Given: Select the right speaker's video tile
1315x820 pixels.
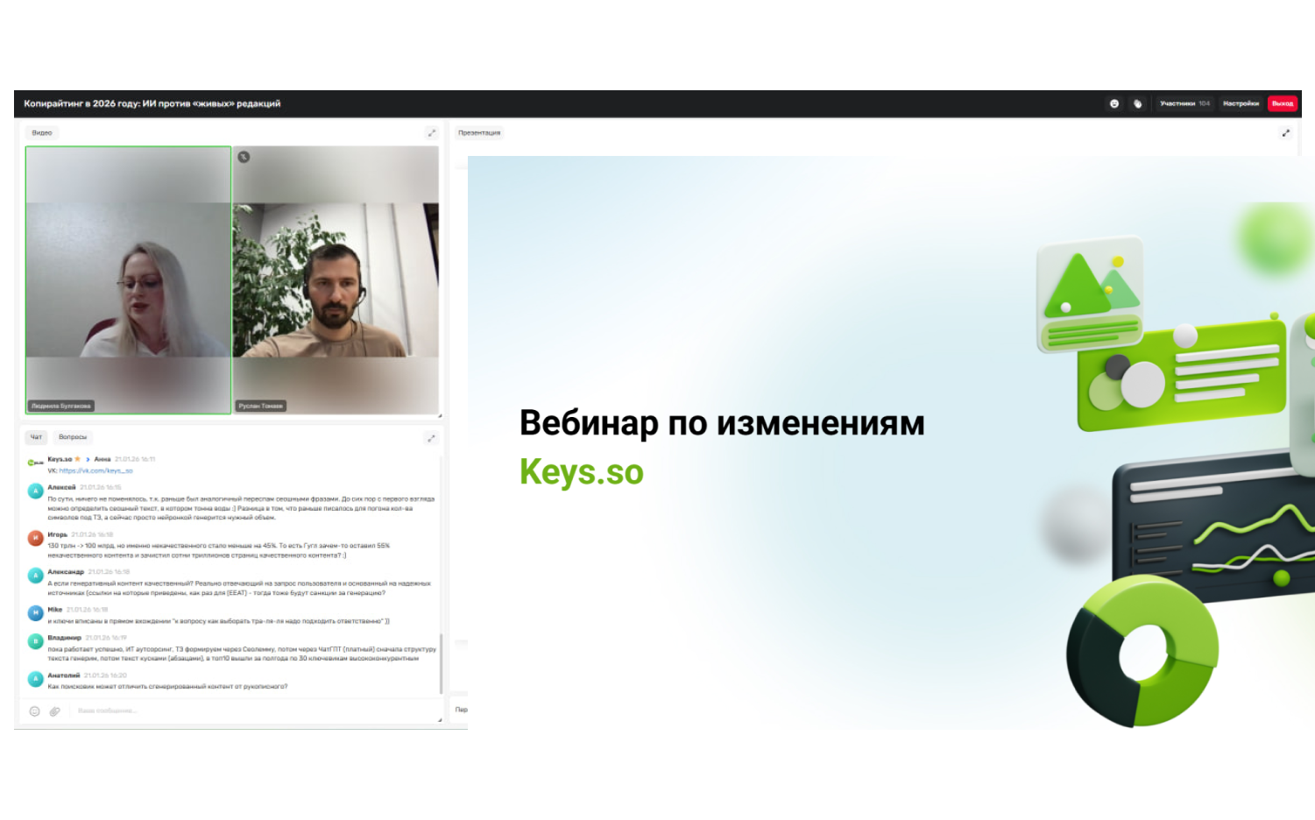Looking at the screenshot, I should pyautogui.click(x=336, y=280).
